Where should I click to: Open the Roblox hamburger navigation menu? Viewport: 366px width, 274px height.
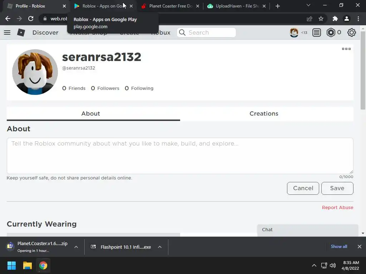7,32
